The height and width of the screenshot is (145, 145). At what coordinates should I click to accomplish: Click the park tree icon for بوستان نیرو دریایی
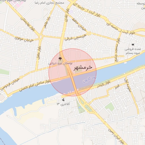point(60,59)
